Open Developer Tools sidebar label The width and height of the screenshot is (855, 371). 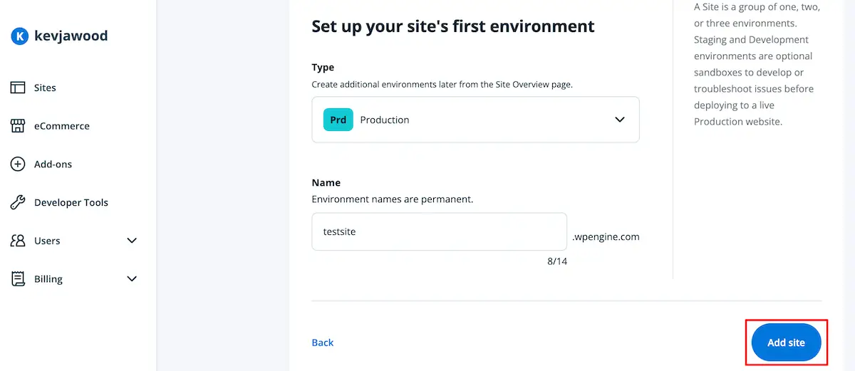click(x=71, y=203)
